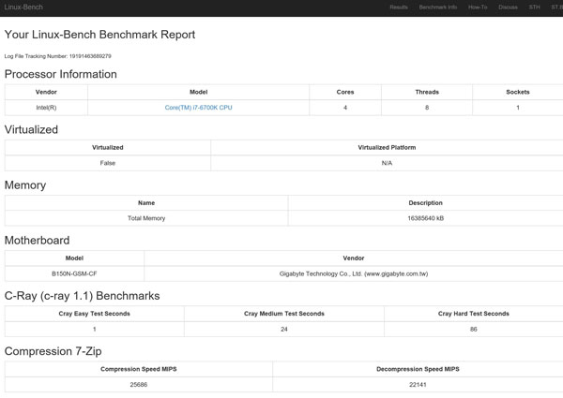Open the Core(TM) i7-6700K CPU link
This screenshot has height=398, width=563.
198,108
